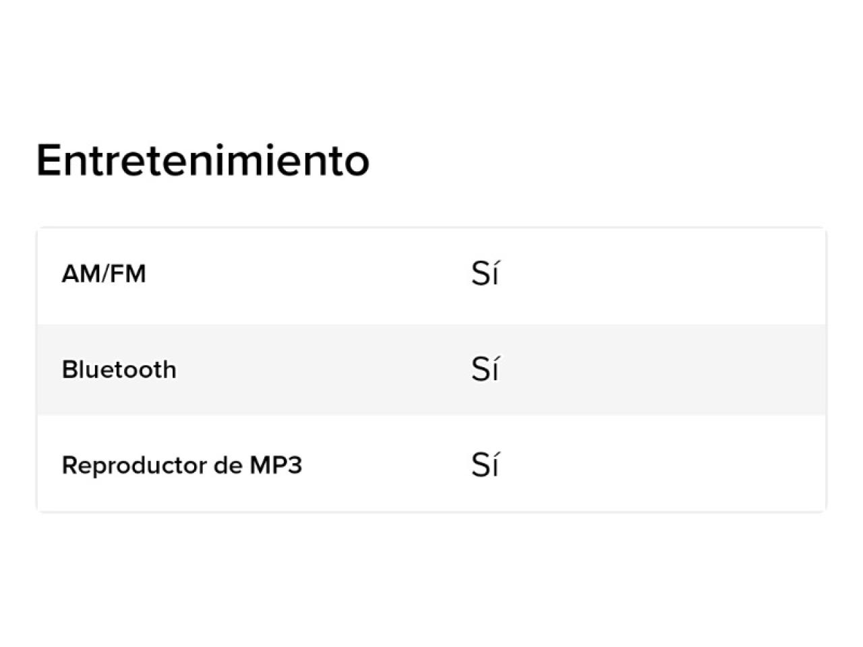Select the Bluetooth feature label

[x=119, y=369]
